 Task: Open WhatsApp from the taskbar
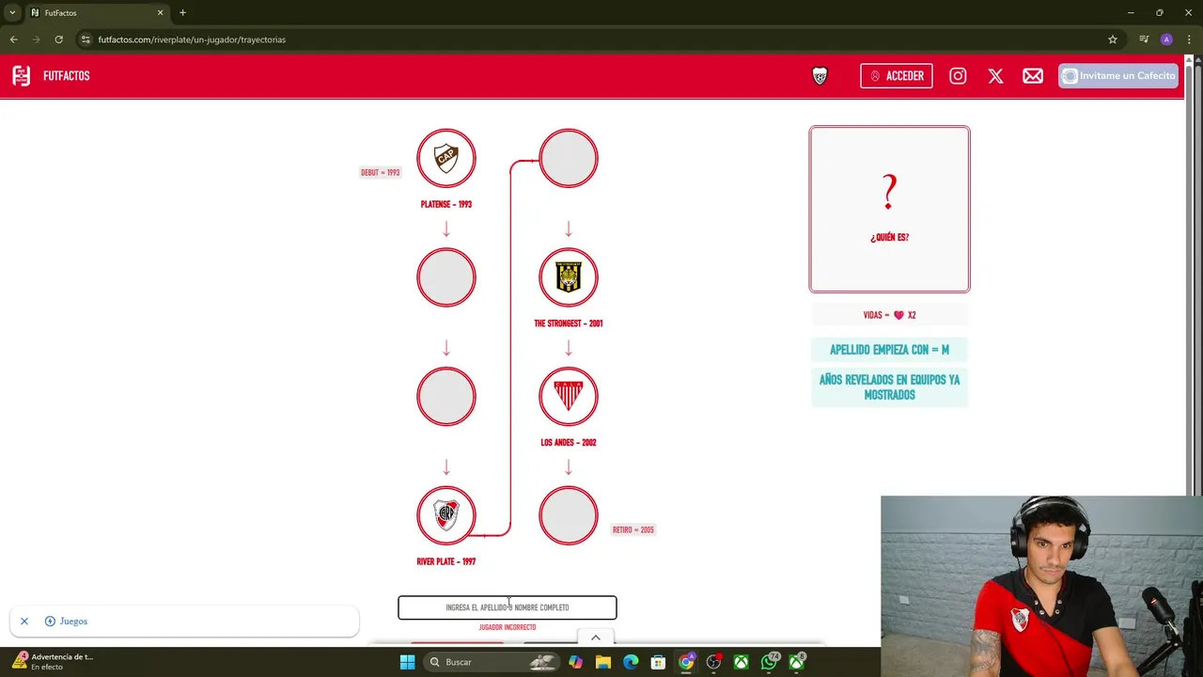(x=770, y=662)
